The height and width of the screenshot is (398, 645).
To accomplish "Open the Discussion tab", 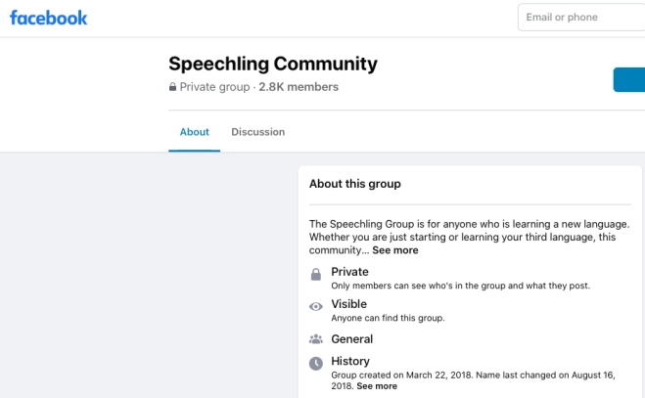I will point(257,132).
